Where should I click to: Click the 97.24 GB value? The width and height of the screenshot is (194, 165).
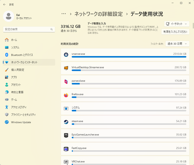coord(181,108)
